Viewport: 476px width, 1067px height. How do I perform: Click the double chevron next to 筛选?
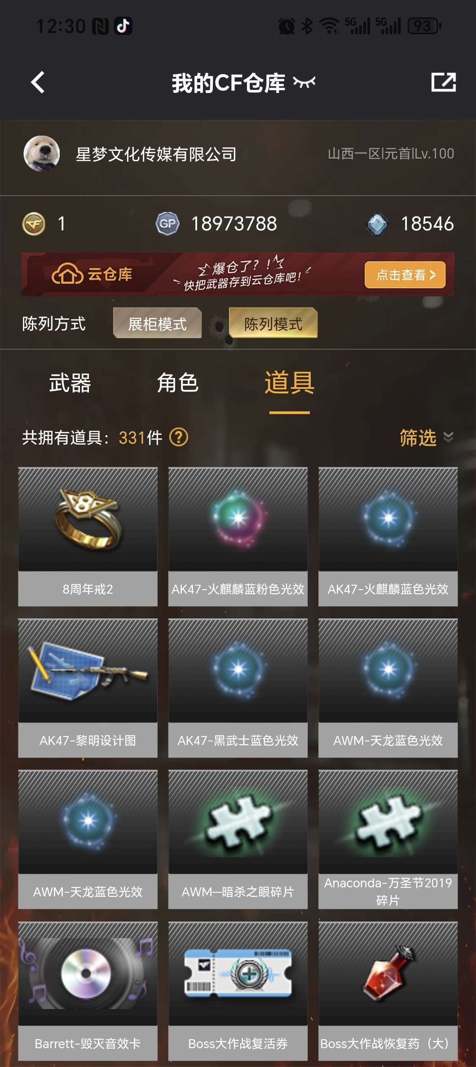pyautogui.click(x=448, y=437)
